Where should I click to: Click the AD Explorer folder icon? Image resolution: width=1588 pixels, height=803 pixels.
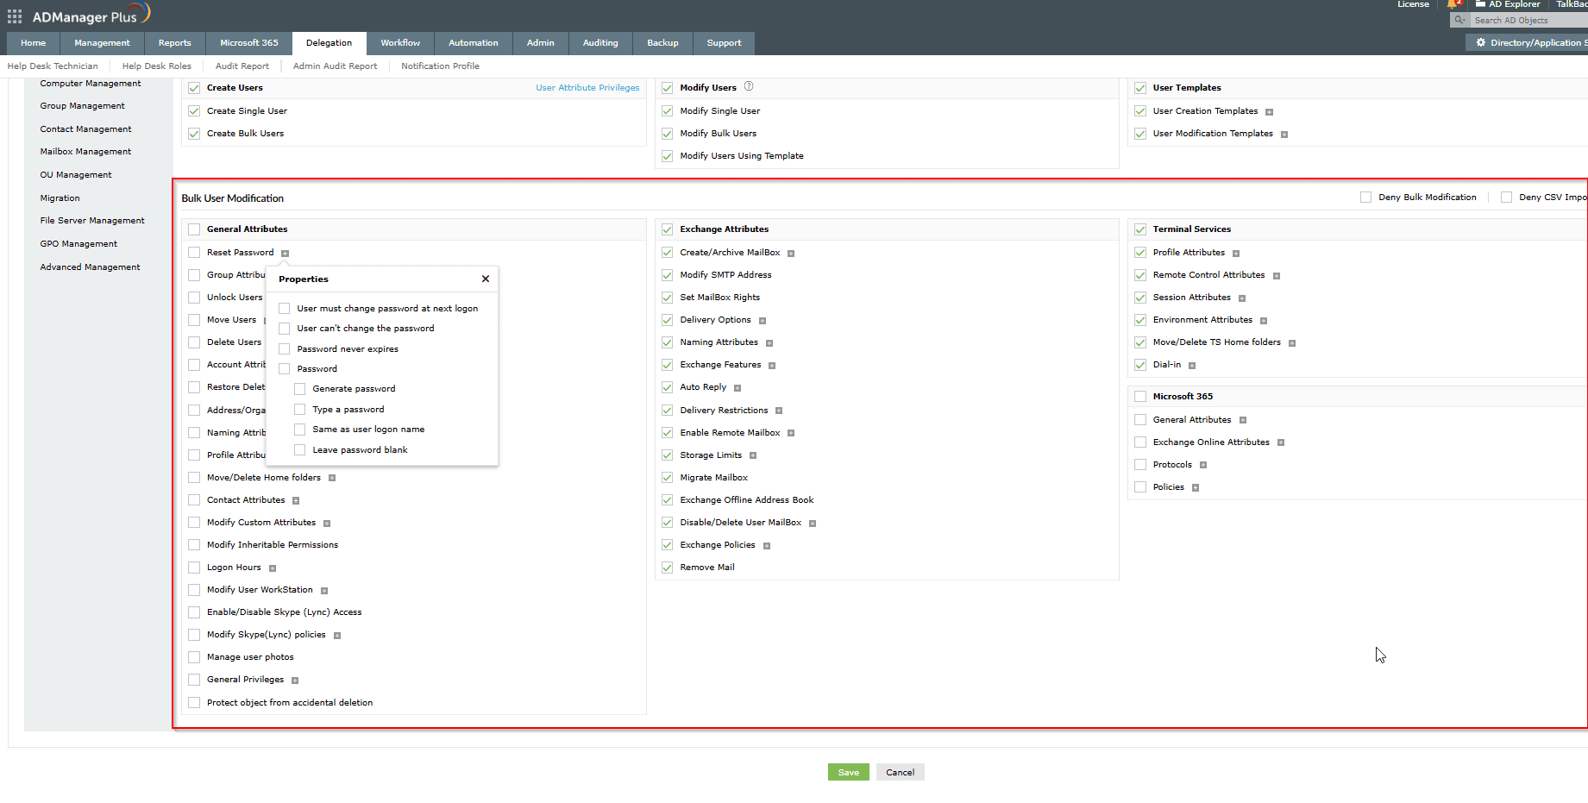(x=1480, y=4)
